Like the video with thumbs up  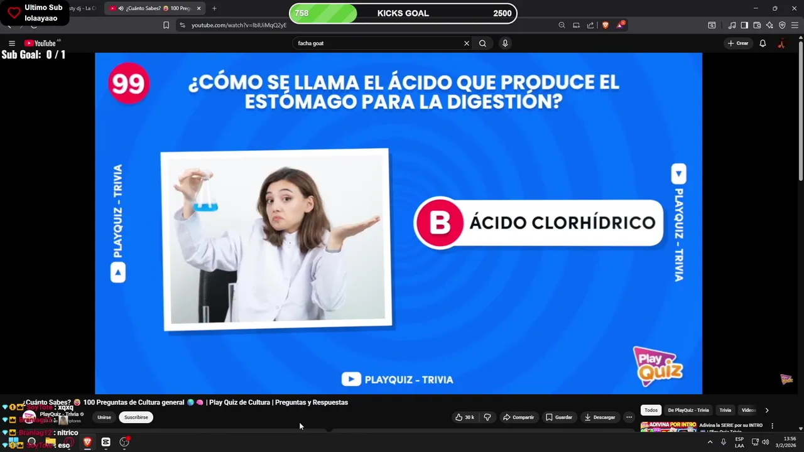tap(464, 417)
